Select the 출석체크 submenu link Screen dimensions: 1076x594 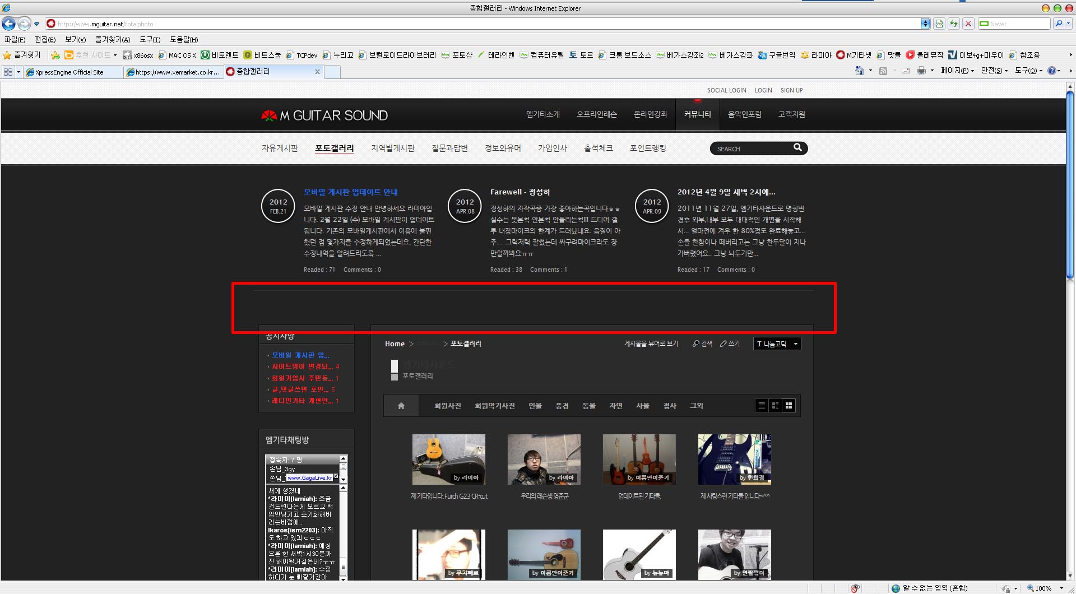point(598,148)
